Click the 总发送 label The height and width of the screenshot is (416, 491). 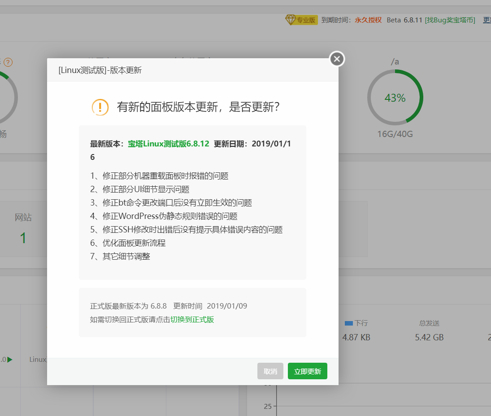tap(429, 323)
